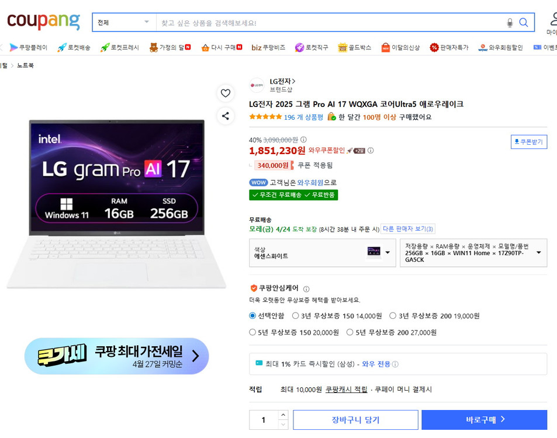Screen dimensions: 557x438
Task: Open the 196 개 상품평 reviews link
Action: (303, 117)
